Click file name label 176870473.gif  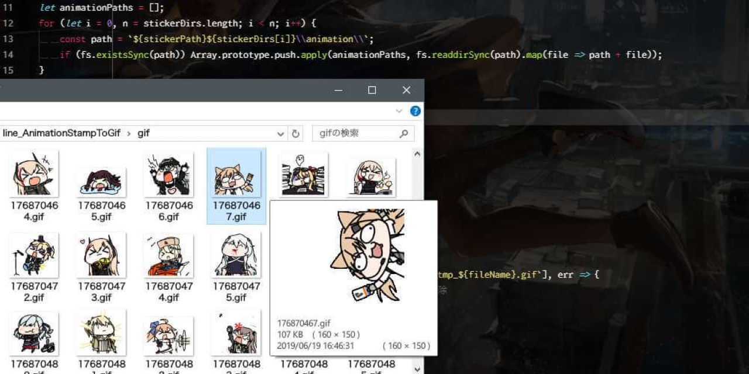coord(102,292)
